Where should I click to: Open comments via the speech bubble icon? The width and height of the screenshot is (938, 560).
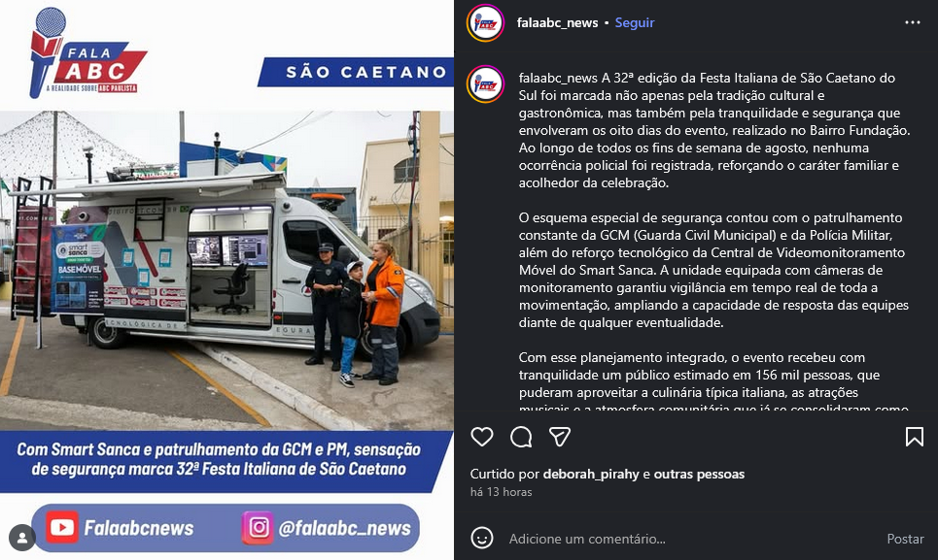[521, 437]
